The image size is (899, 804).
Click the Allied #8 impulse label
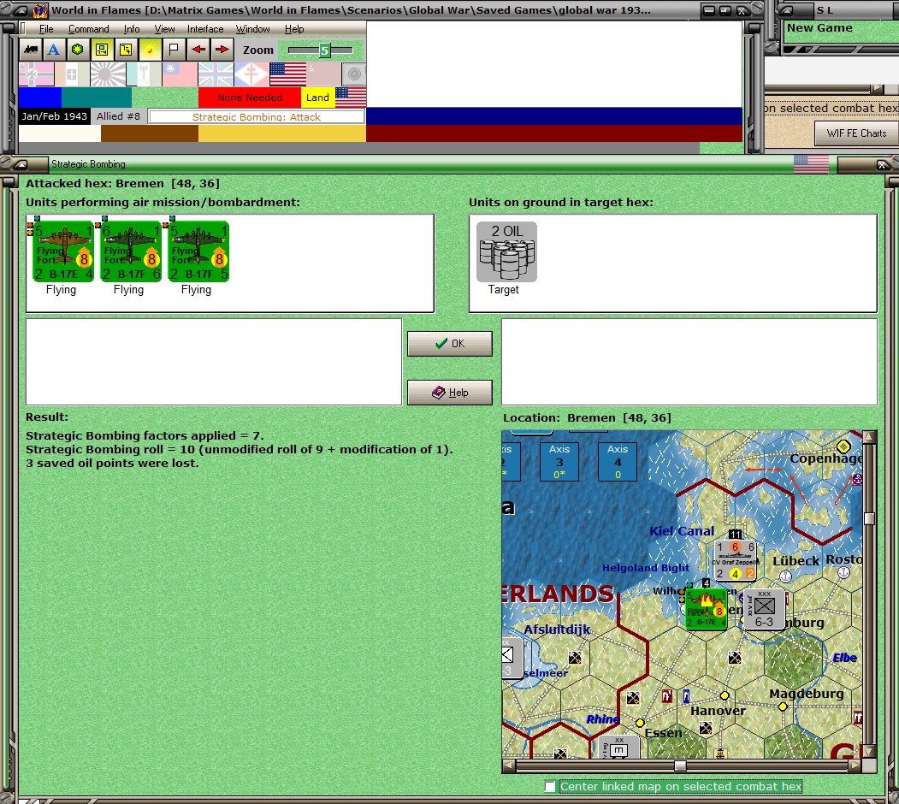(118, 116)
